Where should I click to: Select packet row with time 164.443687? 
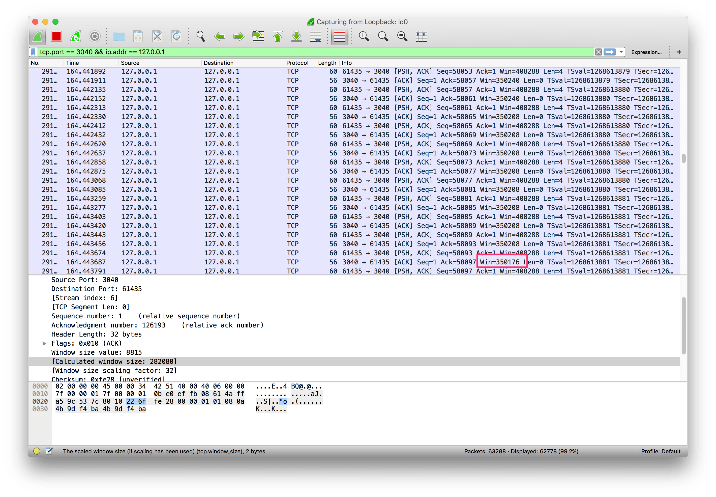(354, 262)
